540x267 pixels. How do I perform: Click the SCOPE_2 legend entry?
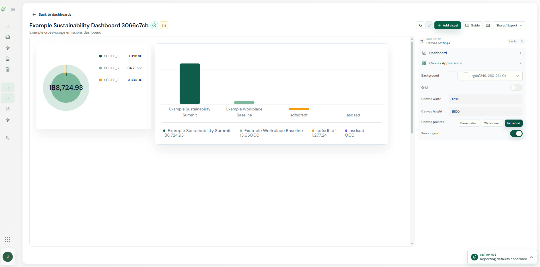(121, 68)
